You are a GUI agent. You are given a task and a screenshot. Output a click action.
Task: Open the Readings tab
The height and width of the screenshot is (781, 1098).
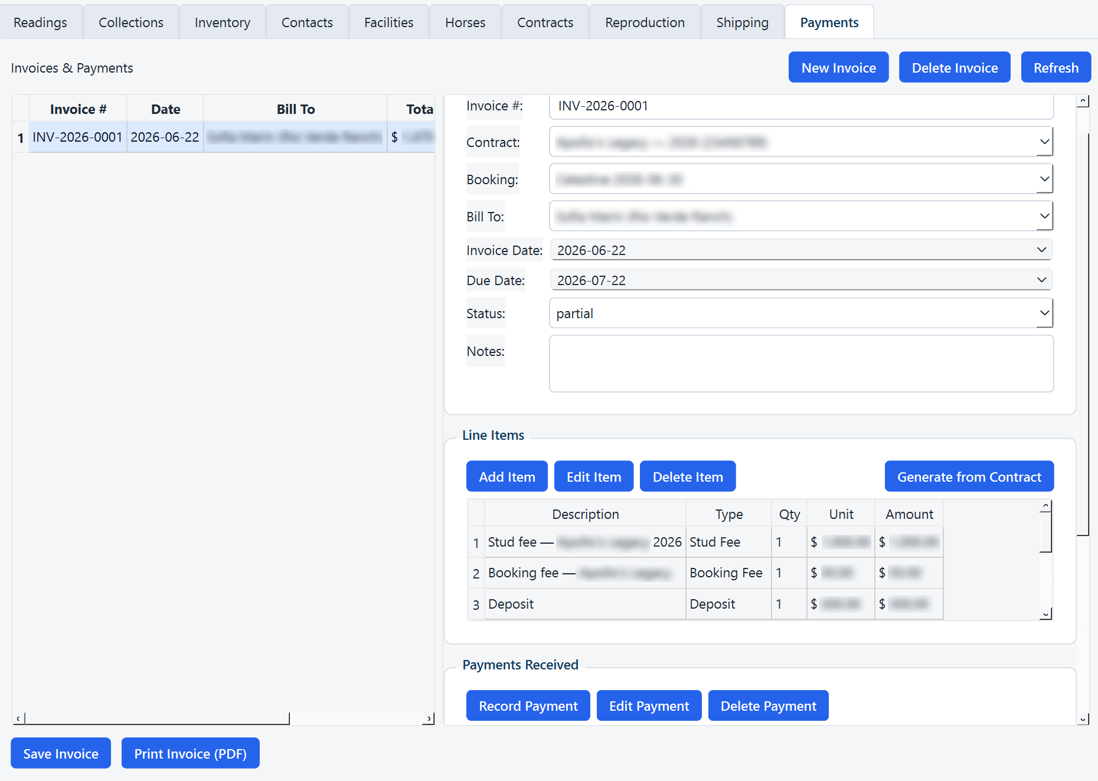point(40,22)
